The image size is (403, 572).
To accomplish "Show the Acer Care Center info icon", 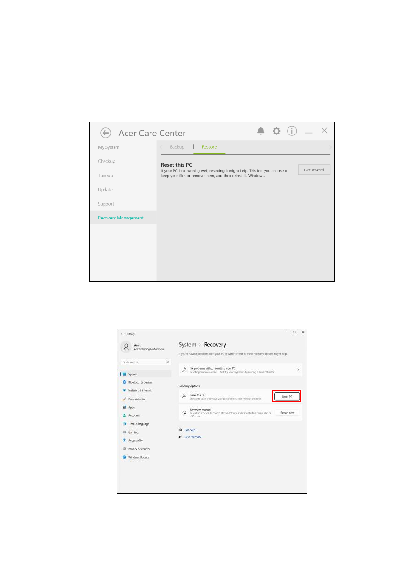I will point(292,131).
